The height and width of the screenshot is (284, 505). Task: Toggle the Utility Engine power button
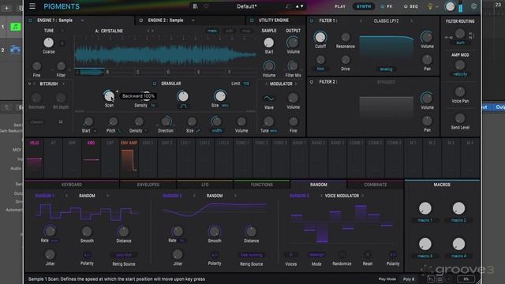(252, 21)
